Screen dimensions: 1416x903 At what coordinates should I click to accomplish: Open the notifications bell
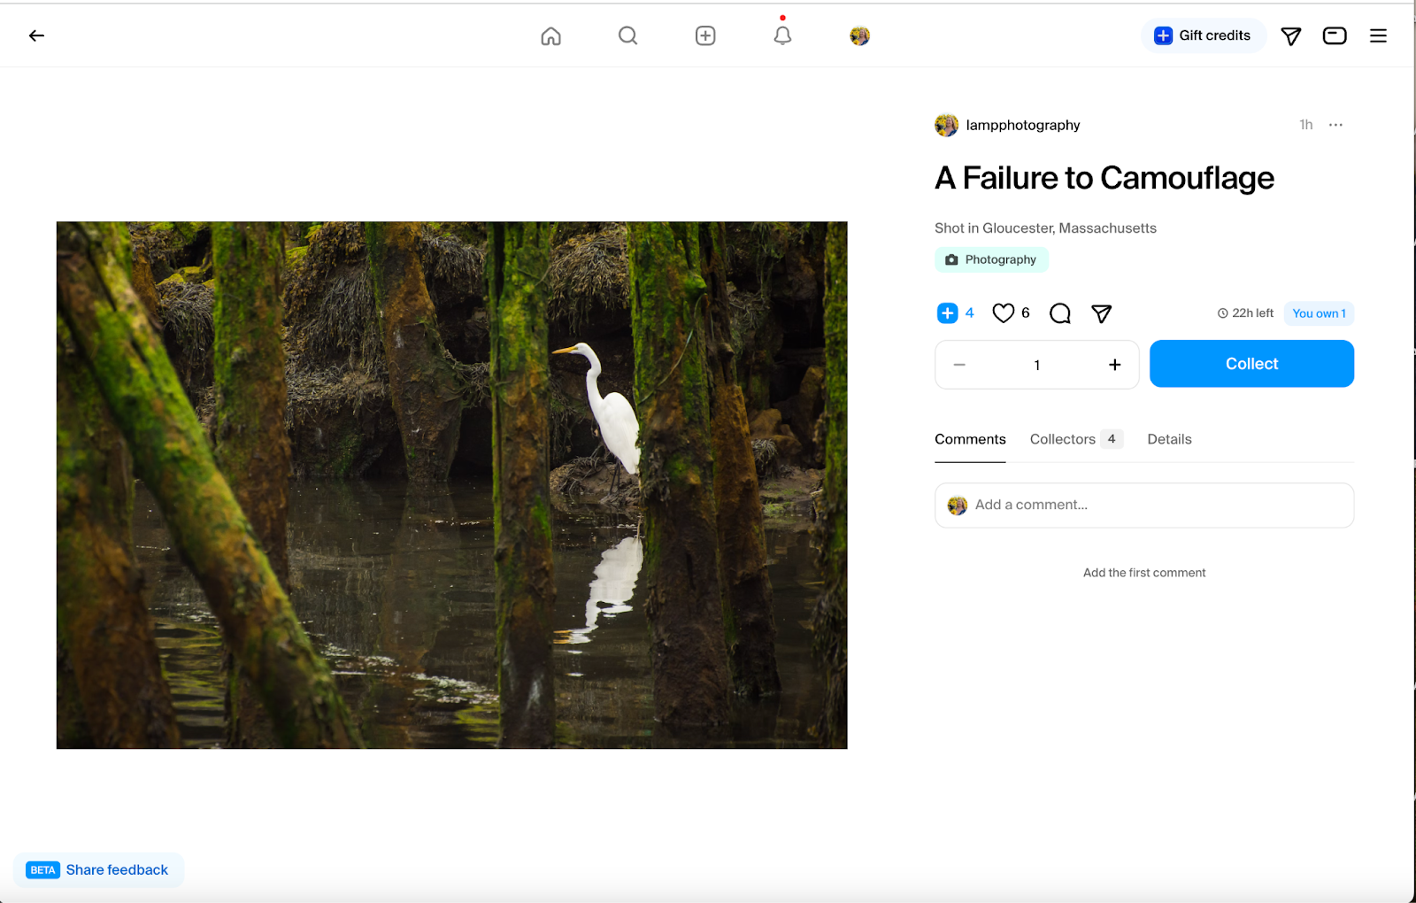(782, 35)
